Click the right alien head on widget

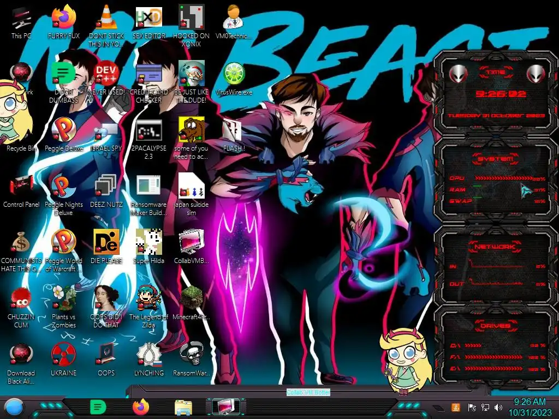[x=536, y=74]
